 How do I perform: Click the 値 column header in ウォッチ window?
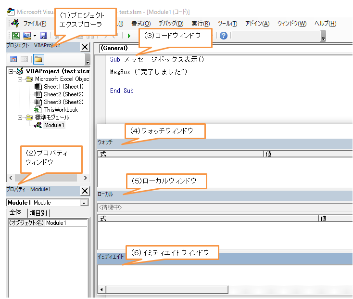308,154
